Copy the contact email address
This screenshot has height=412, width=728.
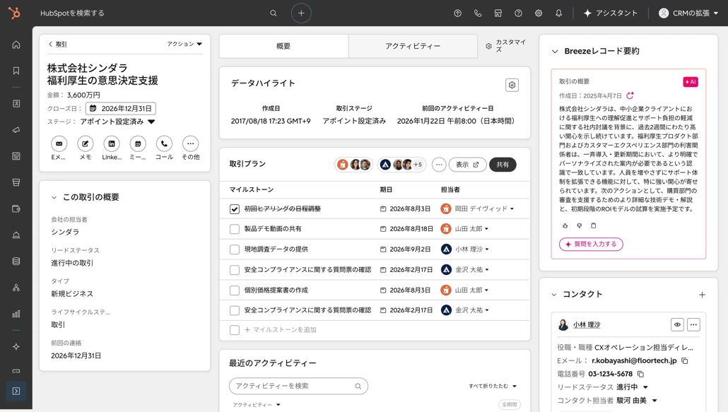coord(685,360)
